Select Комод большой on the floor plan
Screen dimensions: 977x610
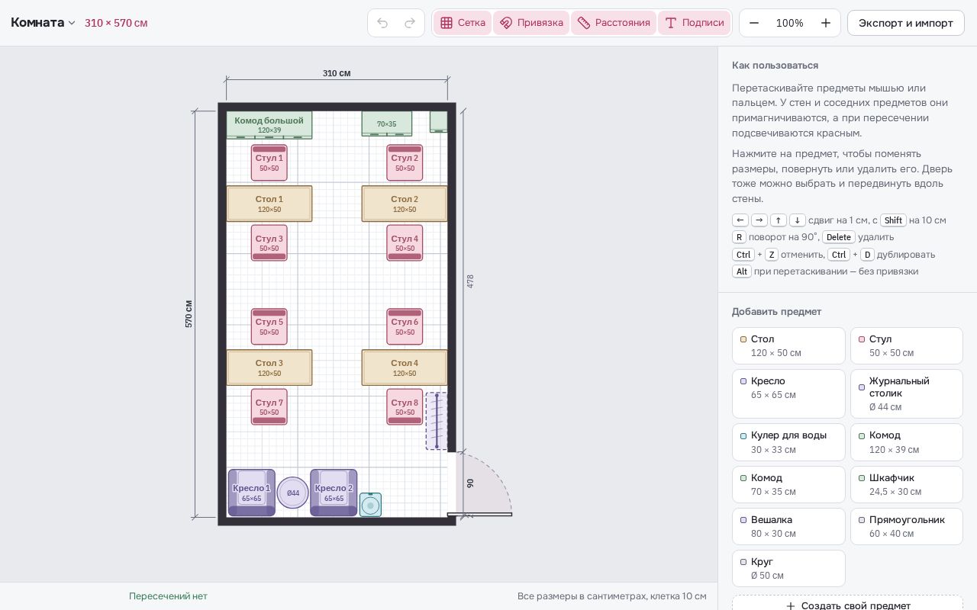tap(269, 125)
